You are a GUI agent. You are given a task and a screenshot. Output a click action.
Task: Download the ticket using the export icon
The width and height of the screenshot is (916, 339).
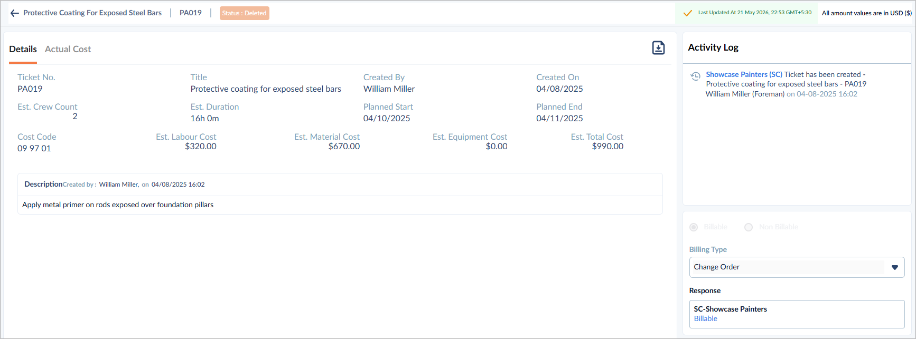coord(658,48)
